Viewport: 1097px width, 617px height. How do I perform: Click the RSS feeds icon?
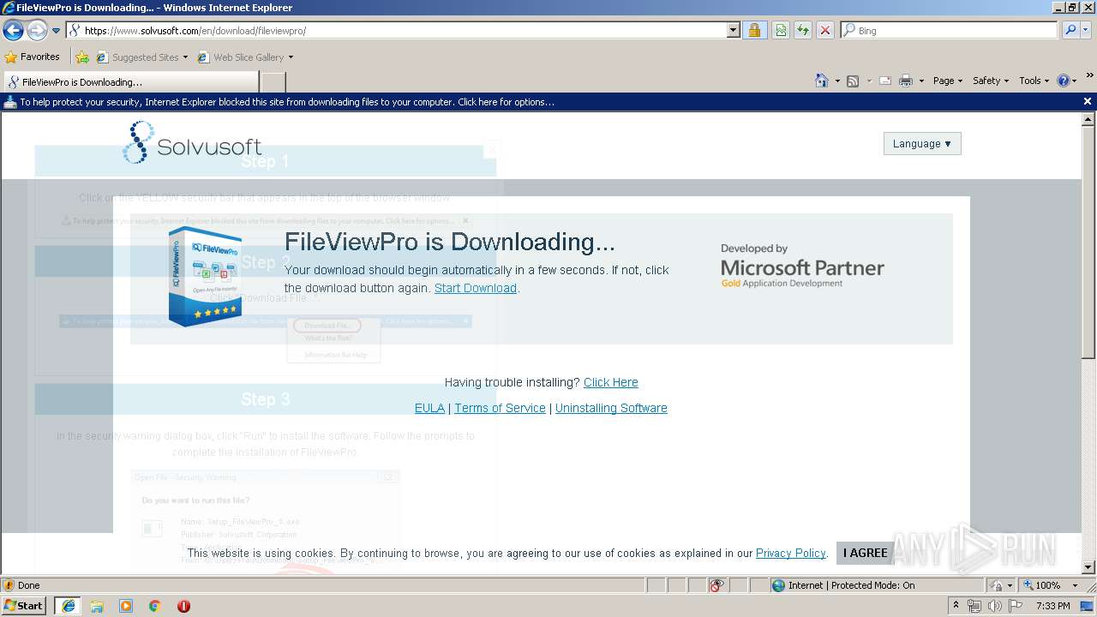(x=853, y=81)
